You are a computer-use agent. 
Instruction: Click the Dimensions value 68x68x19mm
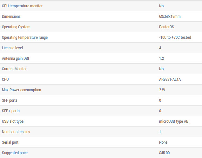170,17
